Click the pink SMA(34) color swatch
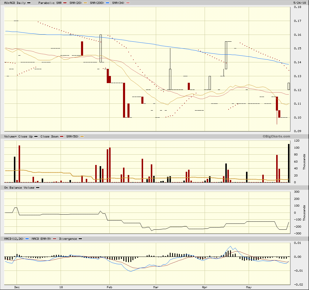Image resolution: width=309 pixels, height=290 pixels. (x=128, y=3)
